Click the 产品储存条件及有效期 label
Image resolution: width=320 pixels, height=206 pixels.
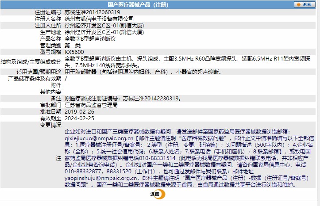[x=35, y=78]
